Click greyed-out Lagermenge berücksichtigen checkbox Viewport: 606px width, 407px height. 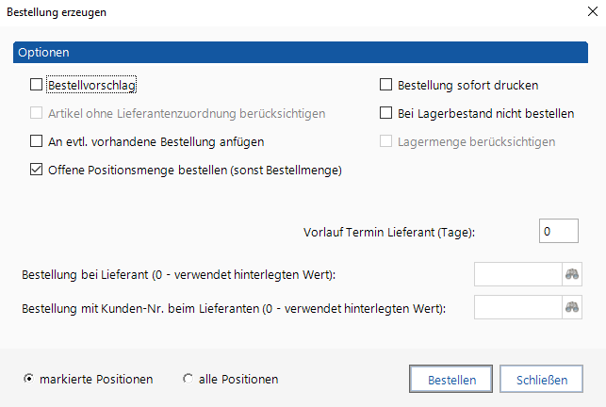[x=385, y=141]
